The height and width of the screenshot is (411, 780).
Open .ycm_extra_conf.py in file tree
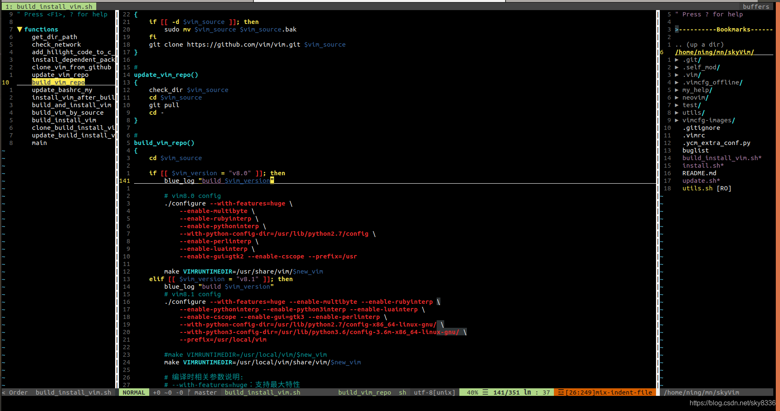[x=716, y=143]
